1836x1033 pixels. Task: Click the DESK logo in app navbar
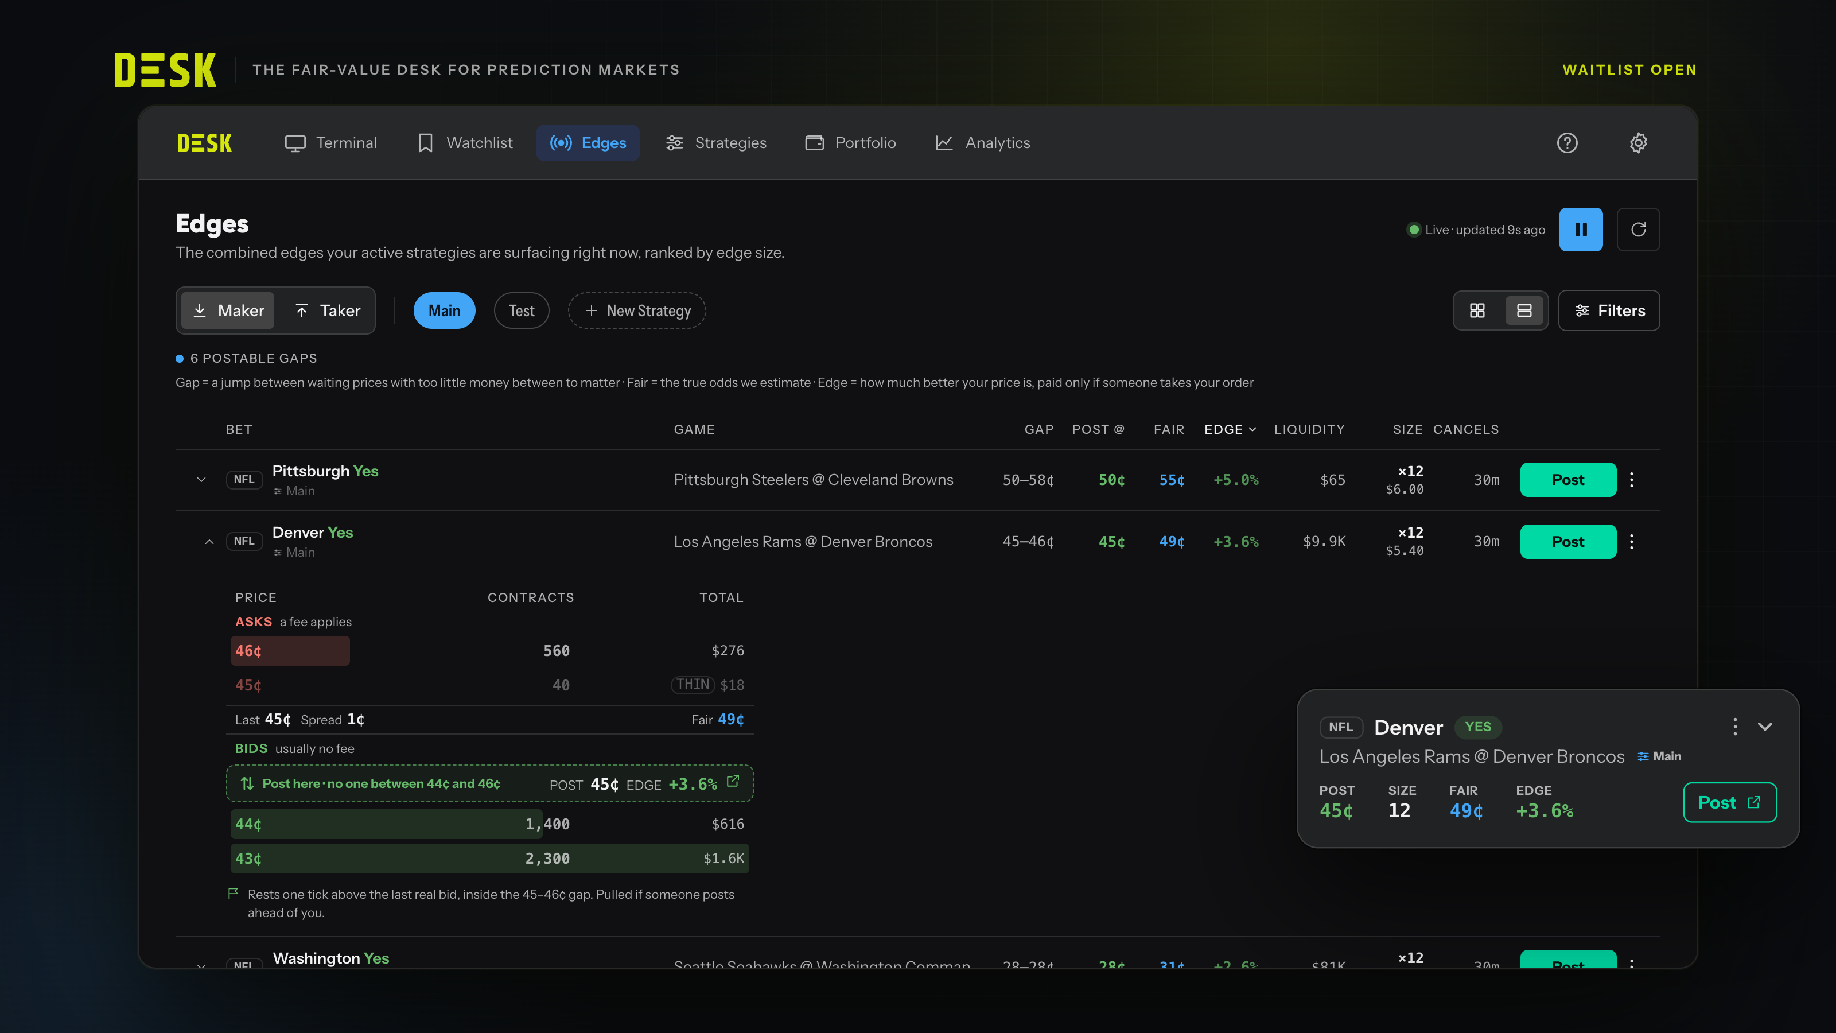(x=205, y=143)
